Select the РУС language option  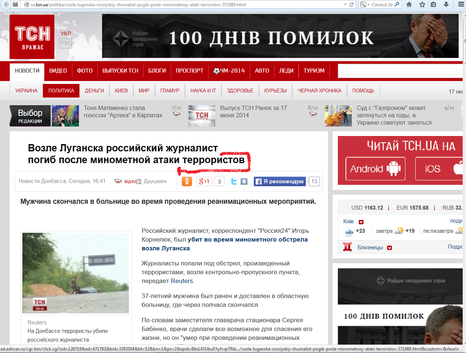coord(66,43)
